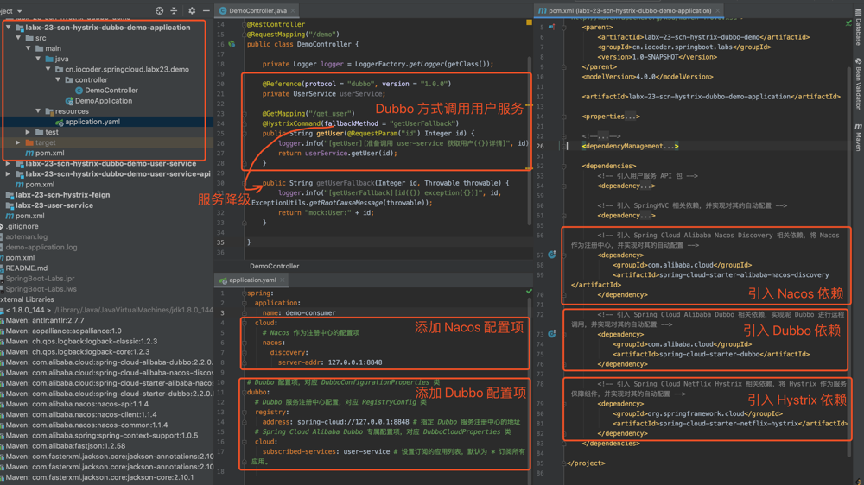The height and width of the screenshot is (485, 864).
Task: Close the pom.xml editor tab
Action: (717, 11)
